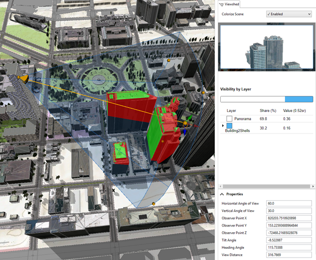Click the Tilt Angle input field
Image resolution: width=316 pixels, height=260 pixels.
[x=288, y=240]
